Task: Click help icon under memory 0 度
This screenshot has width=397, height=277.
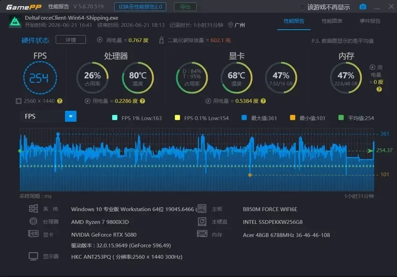Action: pos(379,89)
